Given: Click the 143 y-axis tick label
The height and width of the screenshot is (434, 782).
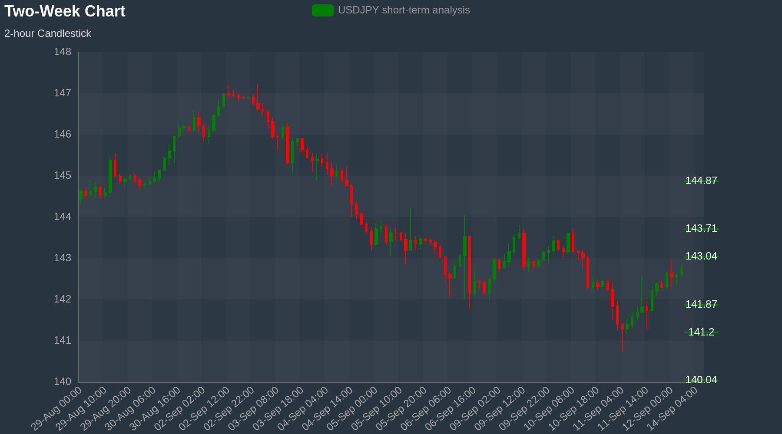Looking at the screenshot, I should pyautogui.click(x=63, y=258).
